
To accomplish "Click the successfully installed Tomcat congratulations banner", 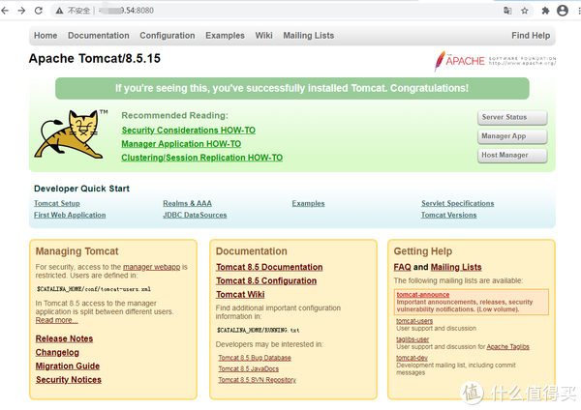I will pos(292,88).
